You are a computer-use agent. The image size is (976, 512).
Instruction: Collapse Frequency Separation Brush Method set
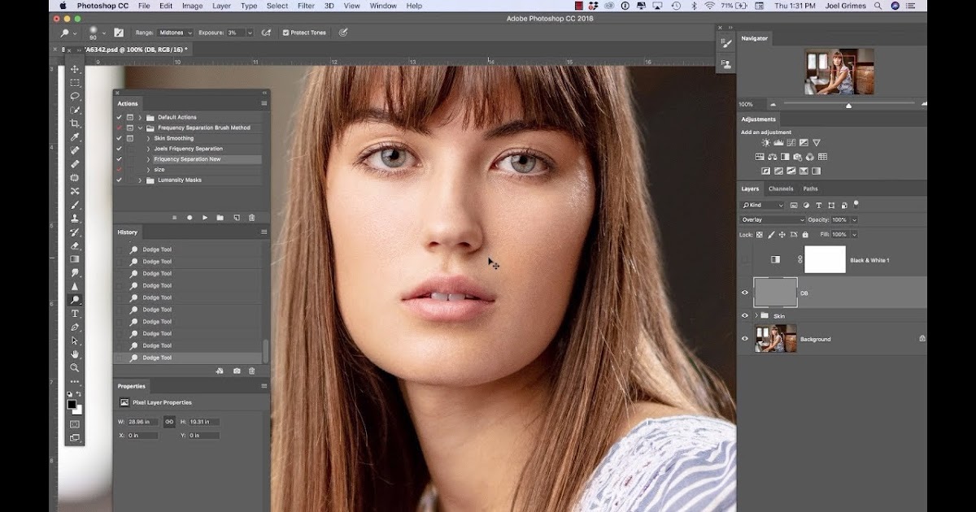click(x=141, y=128)
